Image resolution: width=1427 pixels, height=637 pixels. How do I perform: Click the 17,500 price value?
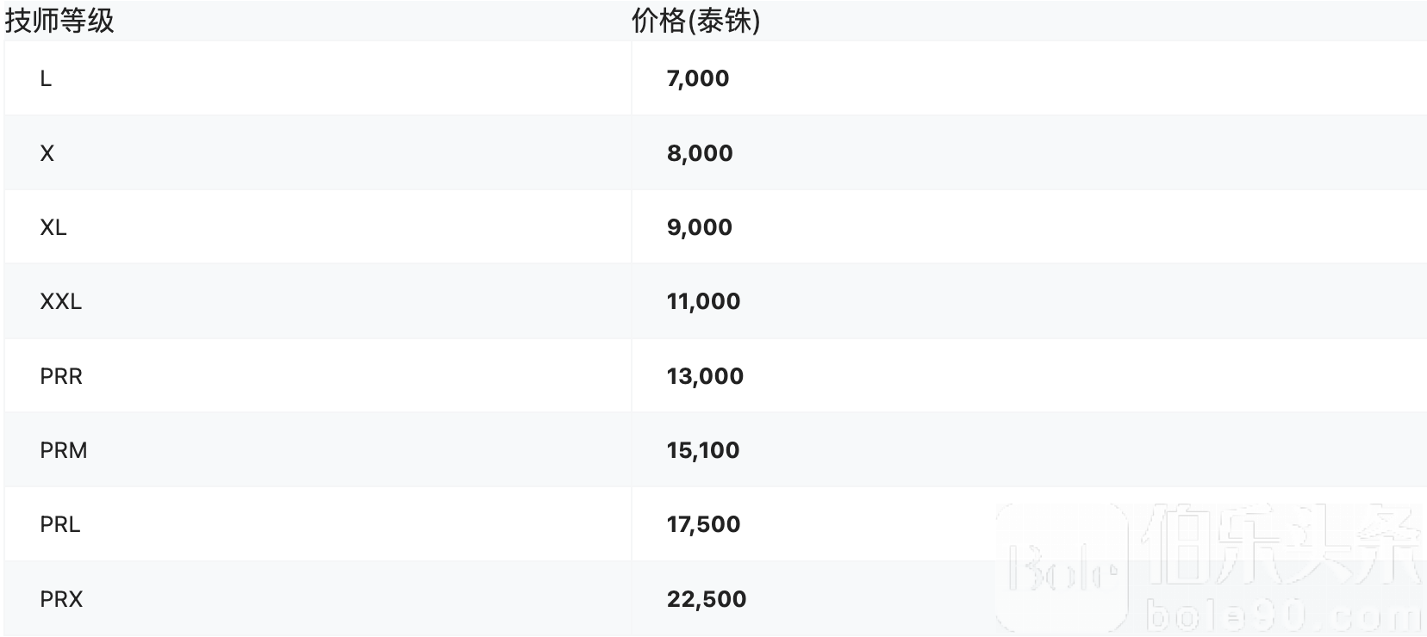(703, 524)
